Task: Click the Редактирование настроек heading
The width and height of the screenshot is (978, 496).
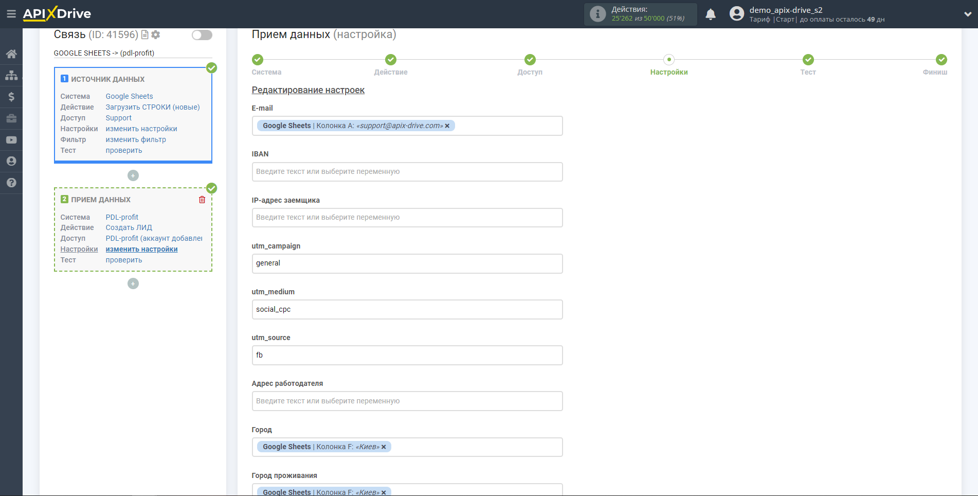Action: click(x=308, y=90)
